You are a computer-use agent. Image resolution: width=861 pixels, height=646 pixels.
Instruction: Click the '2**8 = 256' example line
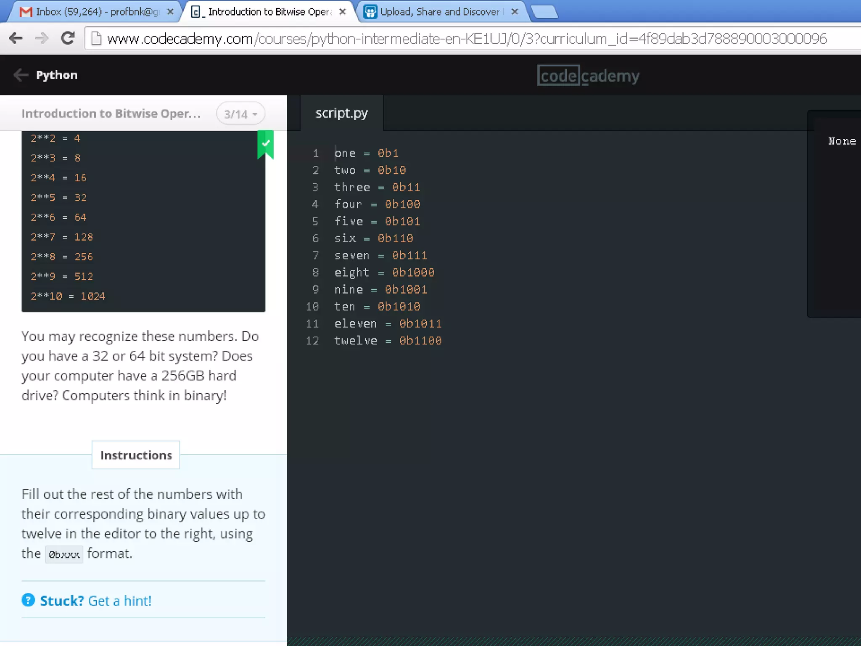[61, 257]
